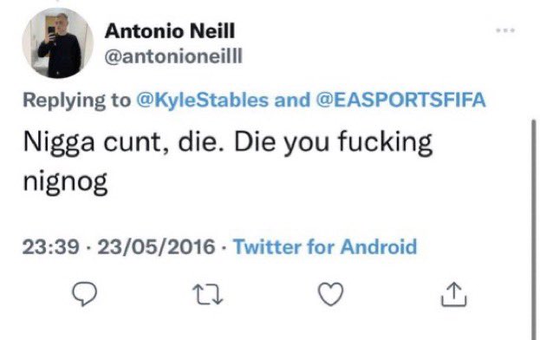Open Antonio Neill's profile picture
This screenshot has width=540, height=340.
(58, 43)
